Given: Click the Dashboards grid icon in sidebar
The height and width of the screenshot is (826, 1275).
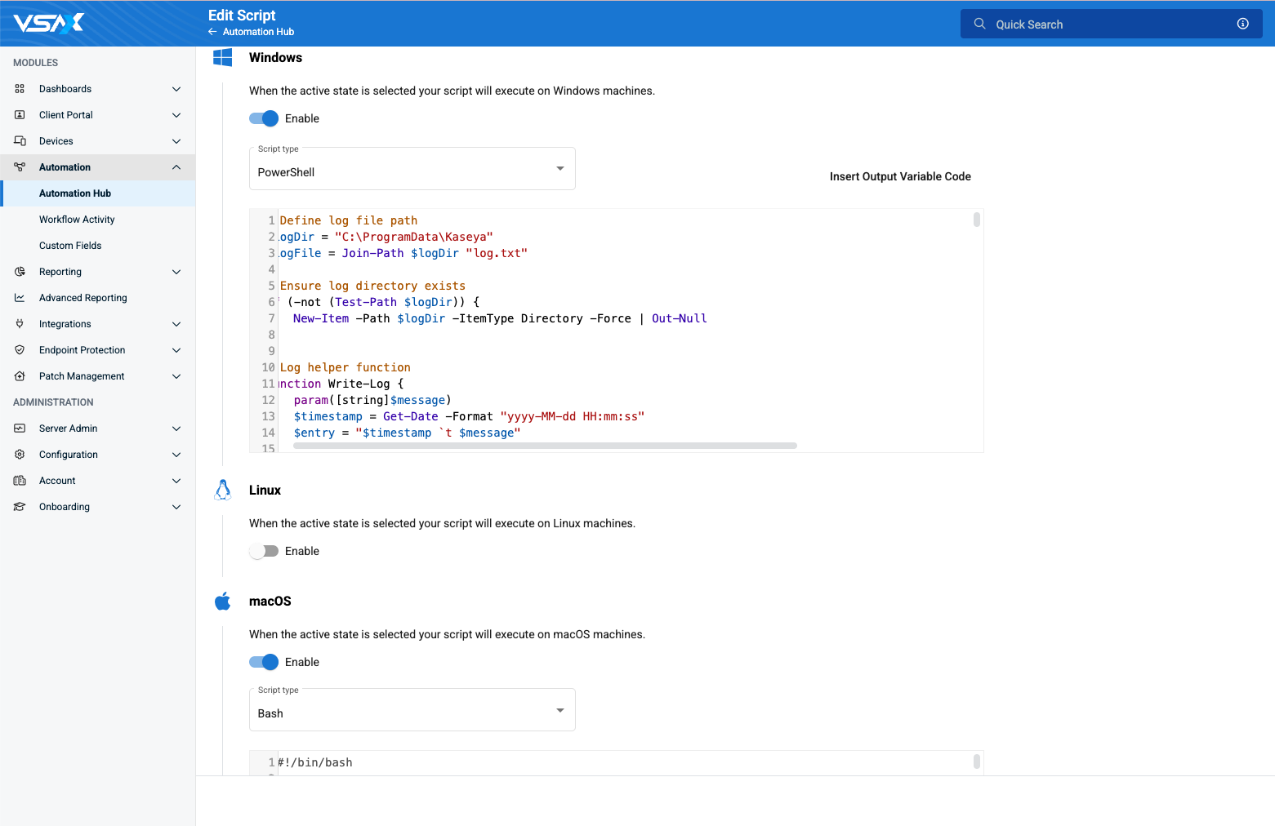Looking at the screenshot, I should click(20, 89).
